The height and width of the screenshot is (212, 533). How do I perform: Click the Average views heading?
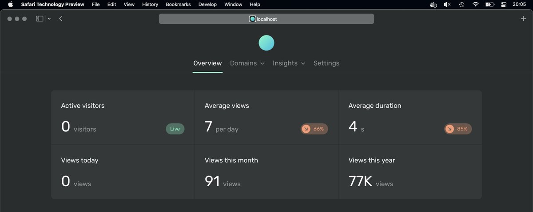227,106
